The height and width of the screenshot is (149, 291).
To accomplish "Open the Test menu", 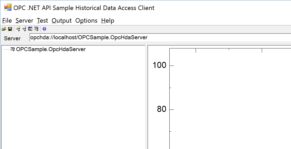I will tap(42, 21).
